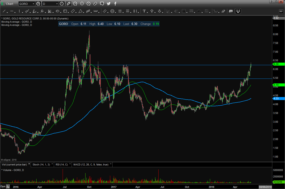Open the symbol settings gear menu

38,4
